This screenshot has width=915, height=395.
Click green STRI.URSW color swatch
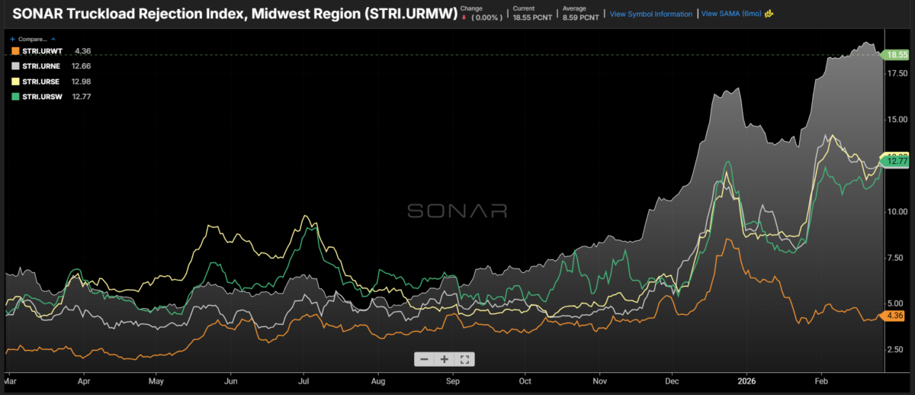click(14, 96)
